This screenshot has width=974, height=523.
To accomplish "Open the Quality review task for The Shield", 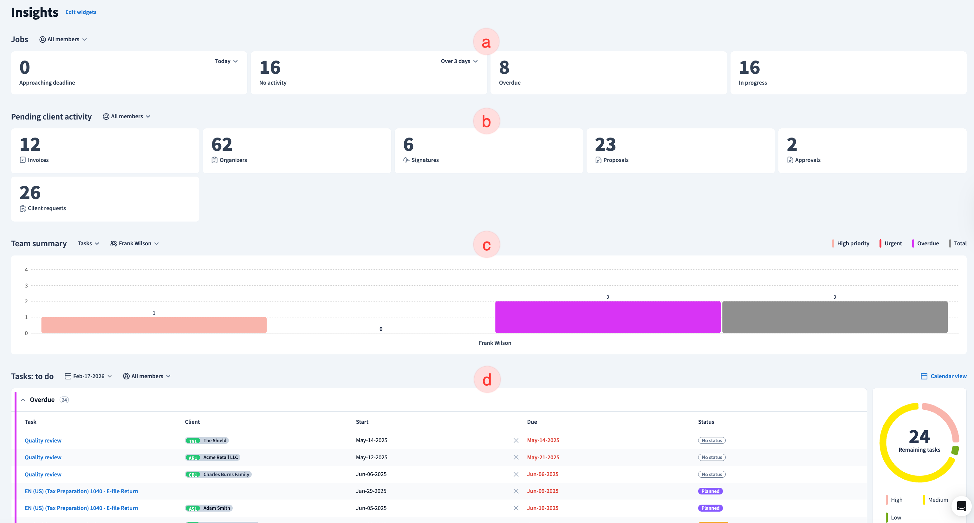I will [x=43, y=440].
